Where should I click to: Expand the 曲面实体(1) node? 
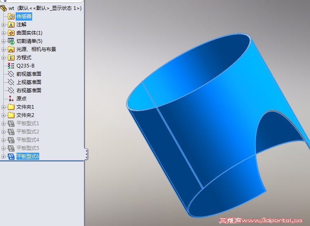[x=3, y=33]
